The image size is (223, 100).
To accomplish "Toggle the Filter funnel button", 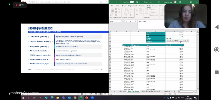I will 146,11.
